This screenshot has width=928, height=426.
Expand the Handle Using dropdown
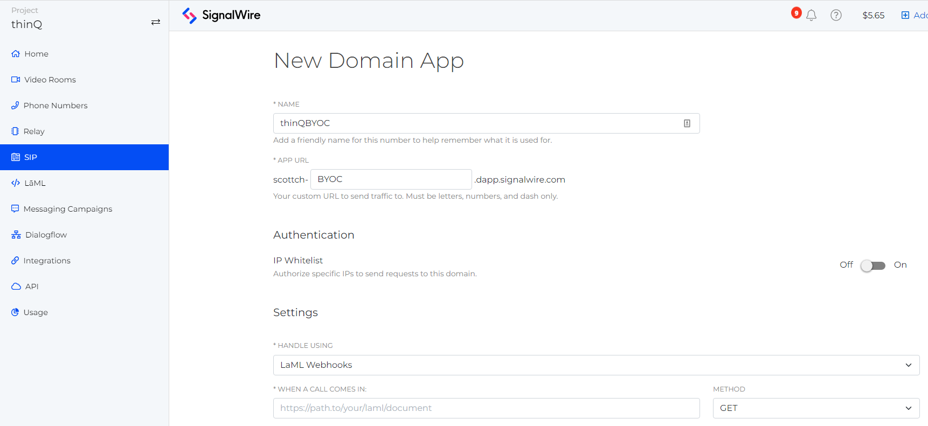click(x=596, y=365)
